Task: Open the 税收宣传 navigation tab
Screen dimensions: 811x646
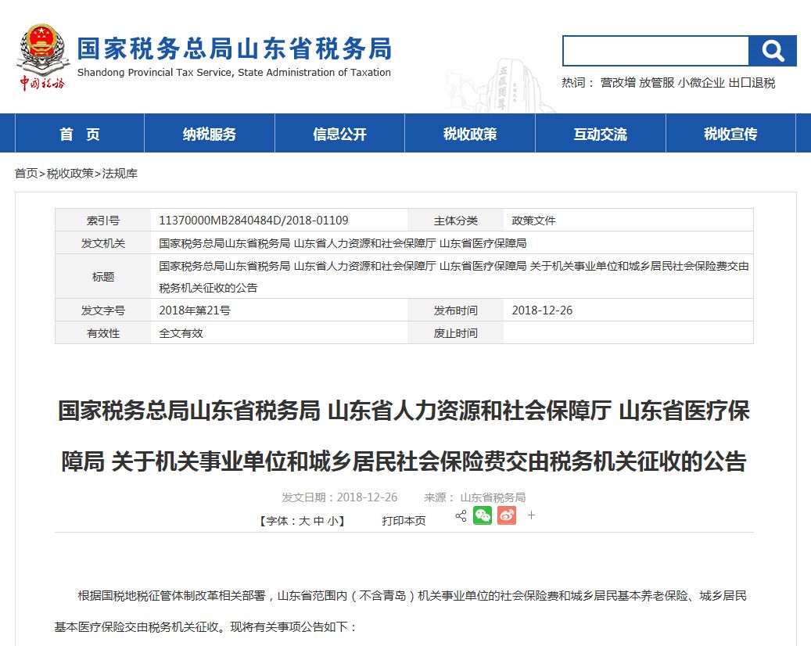Action: (x=730, y=134)
